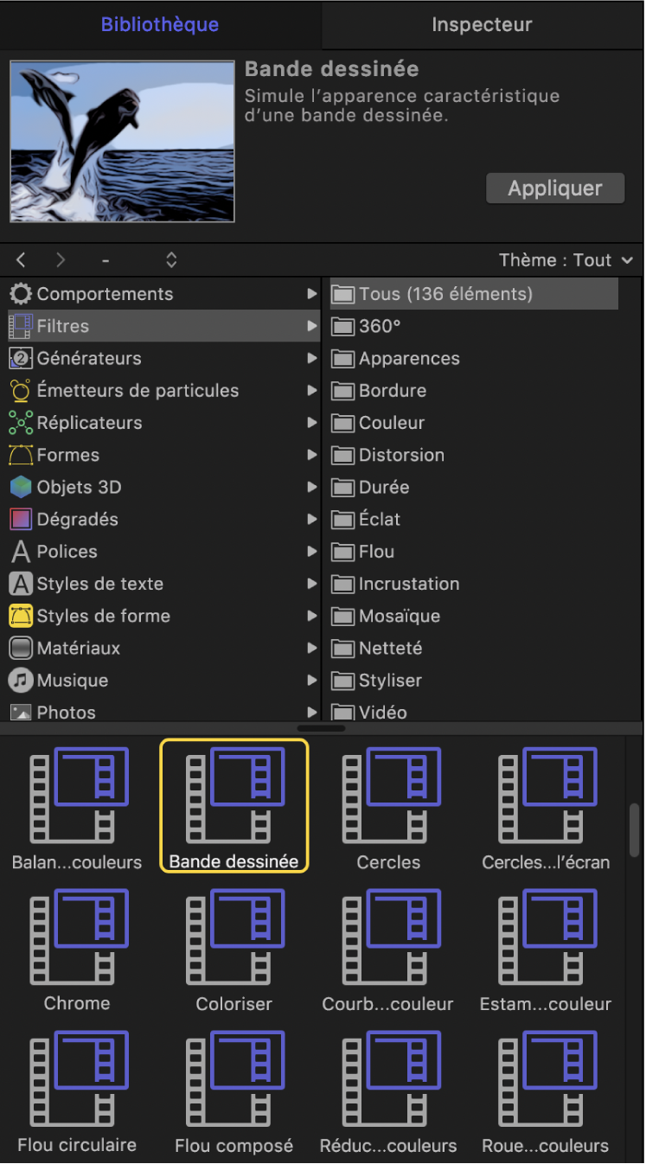Image resolution: width=646 pixels, height=1164 pixels.
Task: Click the Coloriser filter icon
Action: 233,939
